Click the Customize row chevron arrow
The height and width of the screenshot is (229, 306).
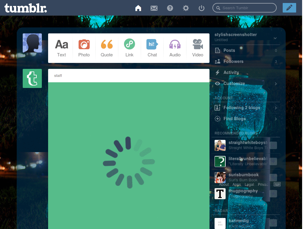point(276,84)
